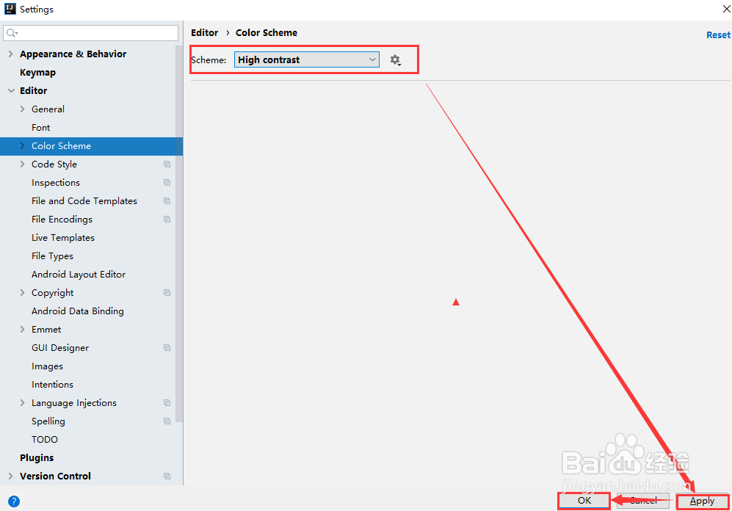Expand Appearance & Behavior section
The width and height of the screenshot is (732, 511).
click(x=11, y=54)
